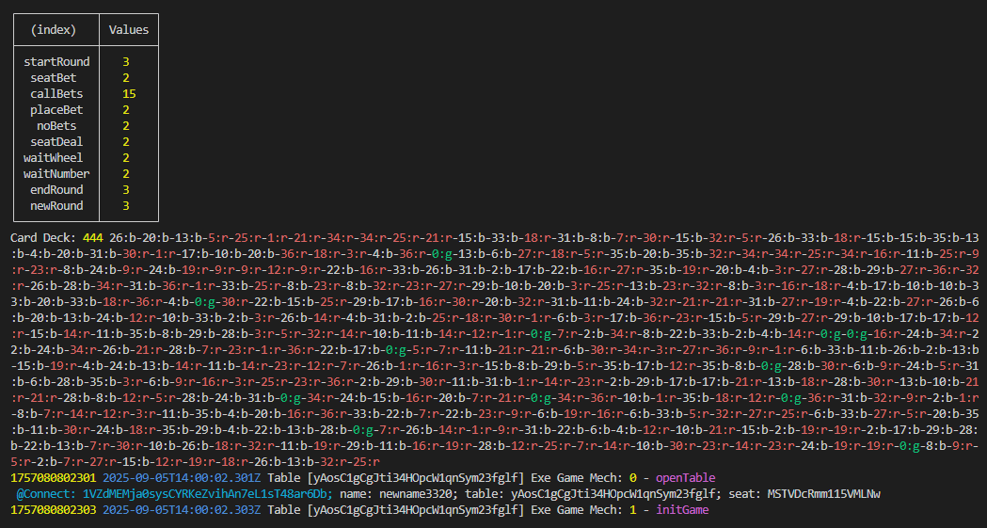Screen dimensions: 987x528
Task: Select the seatBet row label
Action: click(54, 78)
